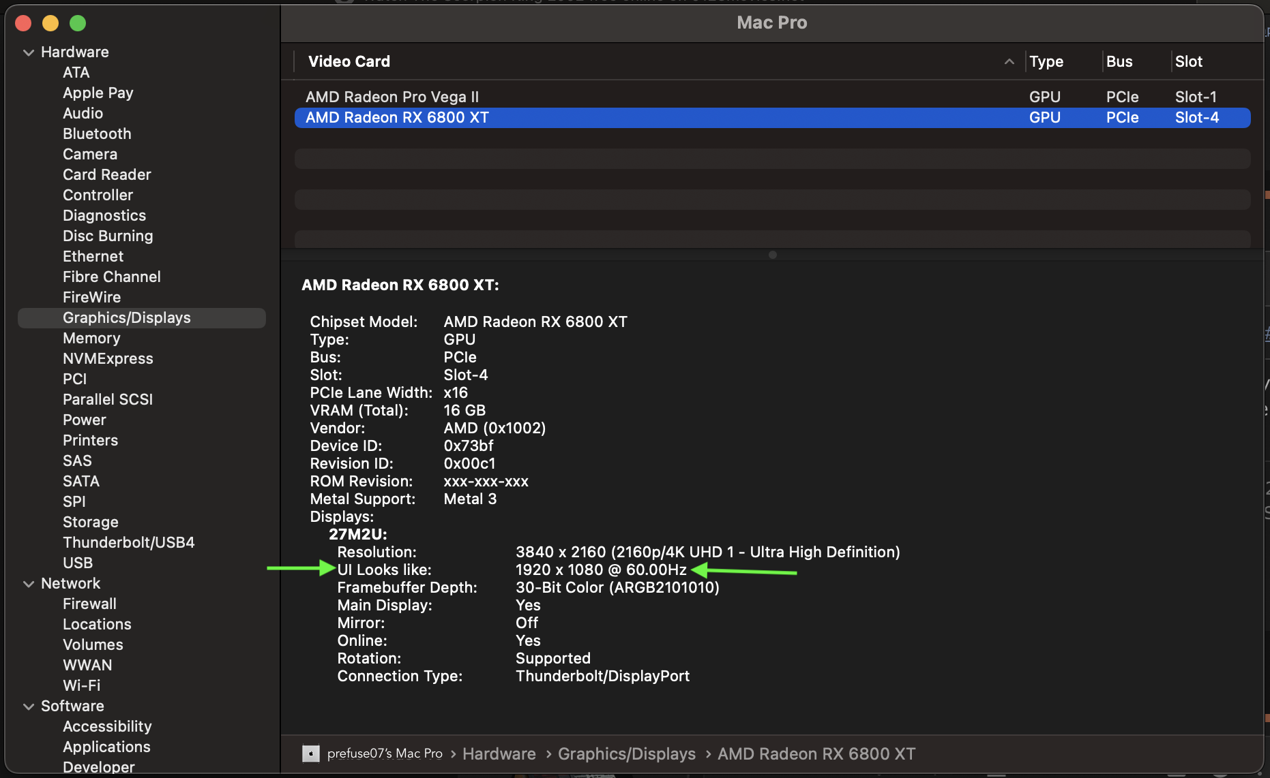Click Graphics/Displays in the path bar

626,753
